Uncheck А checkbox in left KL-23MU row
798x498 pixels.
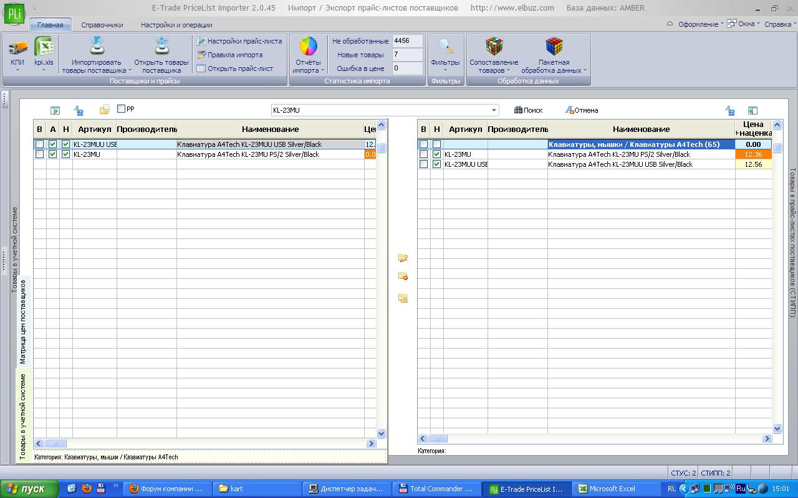pyautogui.click(x=52, y=154)
